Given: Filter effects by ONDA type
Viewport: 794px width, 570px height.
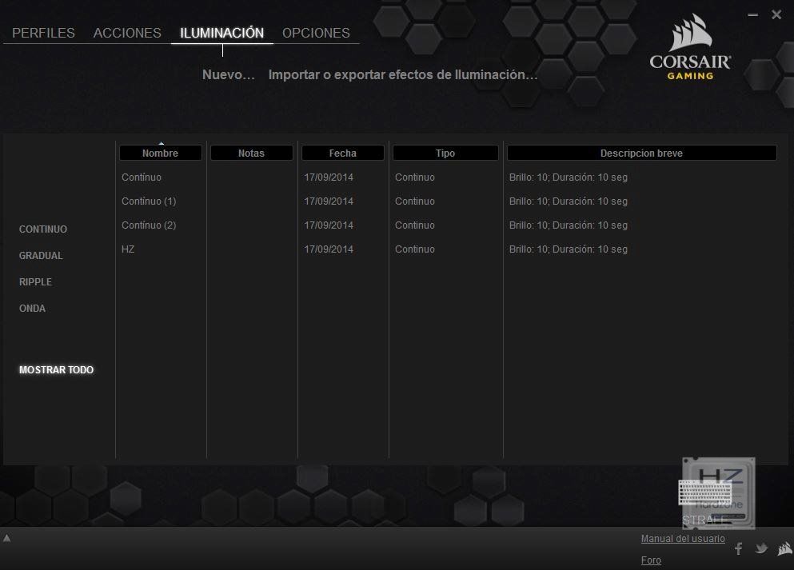Looking at the screenshot, I should (x=33, y=309).
